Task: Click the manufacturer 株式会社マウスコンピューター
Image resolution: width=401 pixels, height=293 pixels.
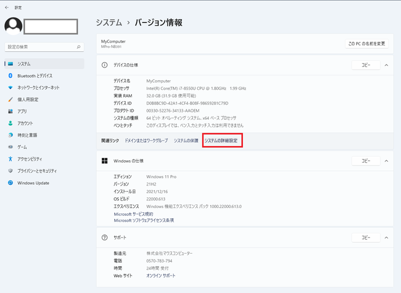Action: [169, 254]
